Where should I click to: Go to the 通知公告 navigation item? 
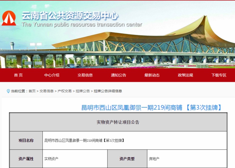(x=118, y=75)
